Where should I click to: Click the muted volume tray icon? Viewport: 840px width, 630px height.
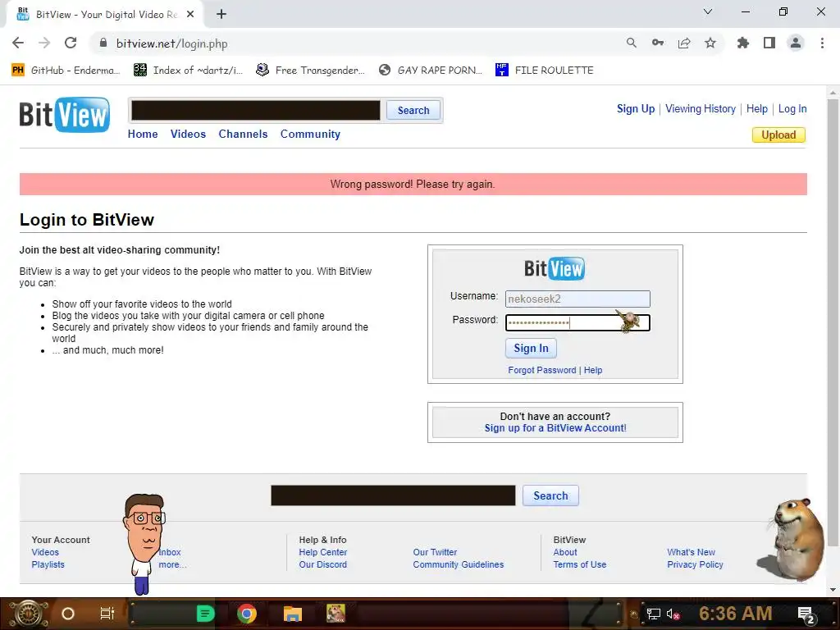[673, 614]
